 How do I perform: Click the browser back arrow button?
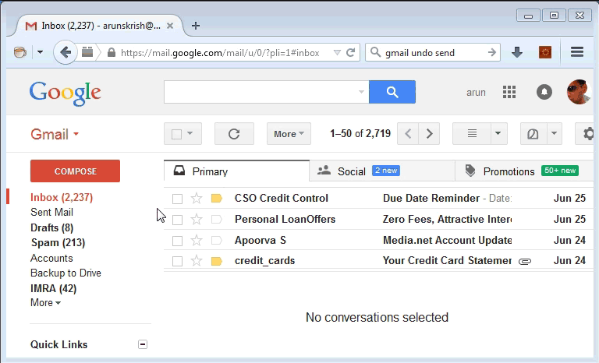[x=66, y=52]
